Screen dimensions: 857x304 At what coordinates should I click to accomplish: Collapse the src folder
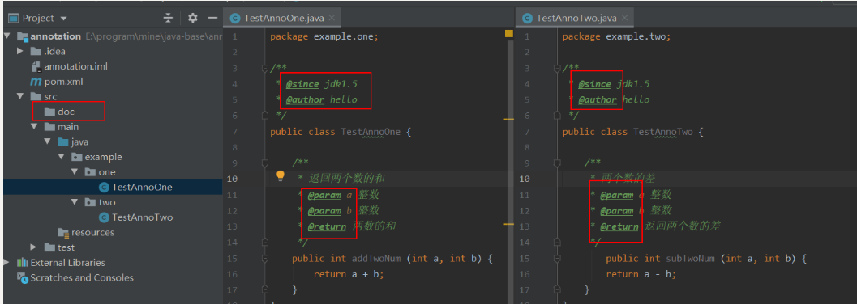(x=20, y=96)
